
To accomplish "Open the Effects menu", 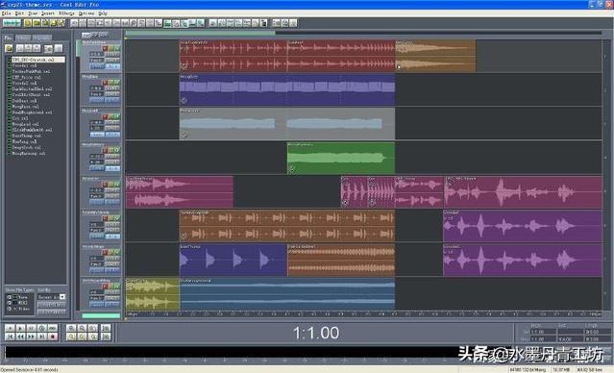I will point(66,13).
